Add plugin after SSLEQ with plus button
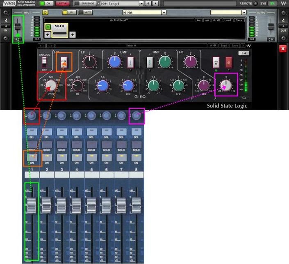Image resolution: width=289 pixels, height=264 pixels. (x=72, y=34)
